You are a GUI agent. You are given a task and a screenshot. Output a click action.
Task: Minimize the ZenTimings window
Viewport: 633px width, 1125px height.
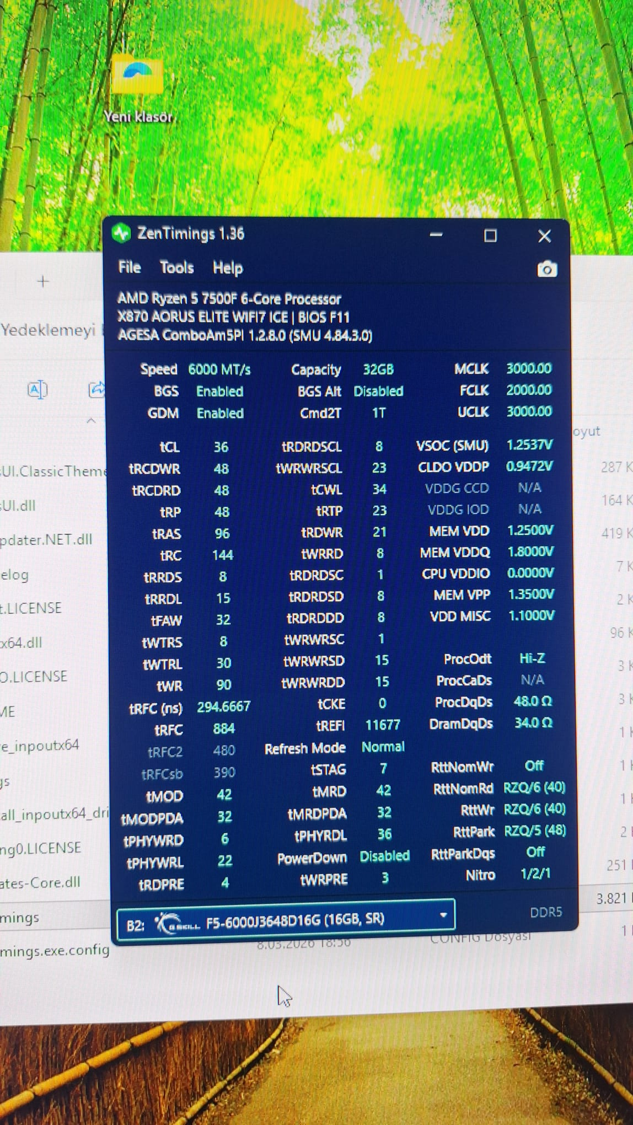click(x=436, y=235)
